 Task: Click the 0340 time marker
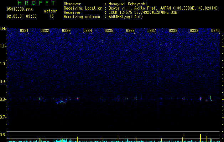coord(215,31)
